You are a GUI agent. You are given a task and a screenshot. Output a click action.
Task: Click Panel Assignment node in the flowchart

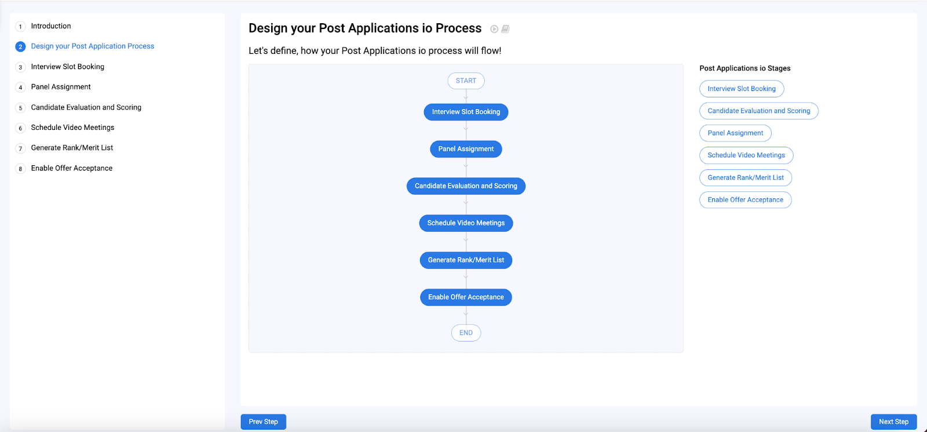466,149
